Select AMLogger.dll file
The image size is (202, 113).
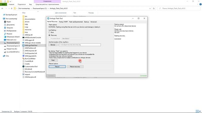pos(29,40)
